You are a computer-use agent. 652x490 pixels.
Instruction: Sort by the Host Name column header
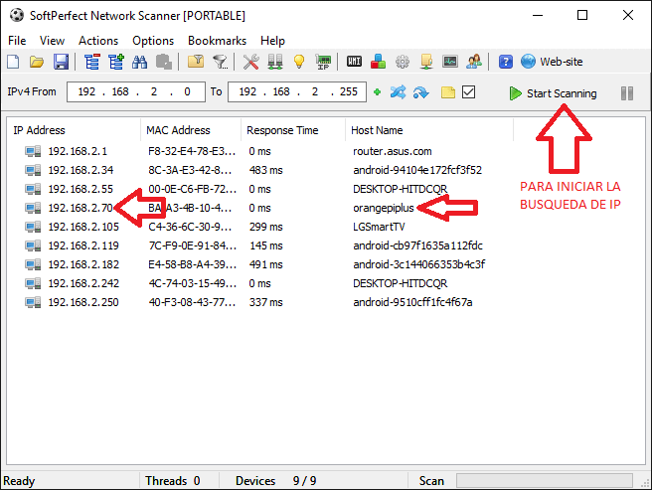pos(378,130)
